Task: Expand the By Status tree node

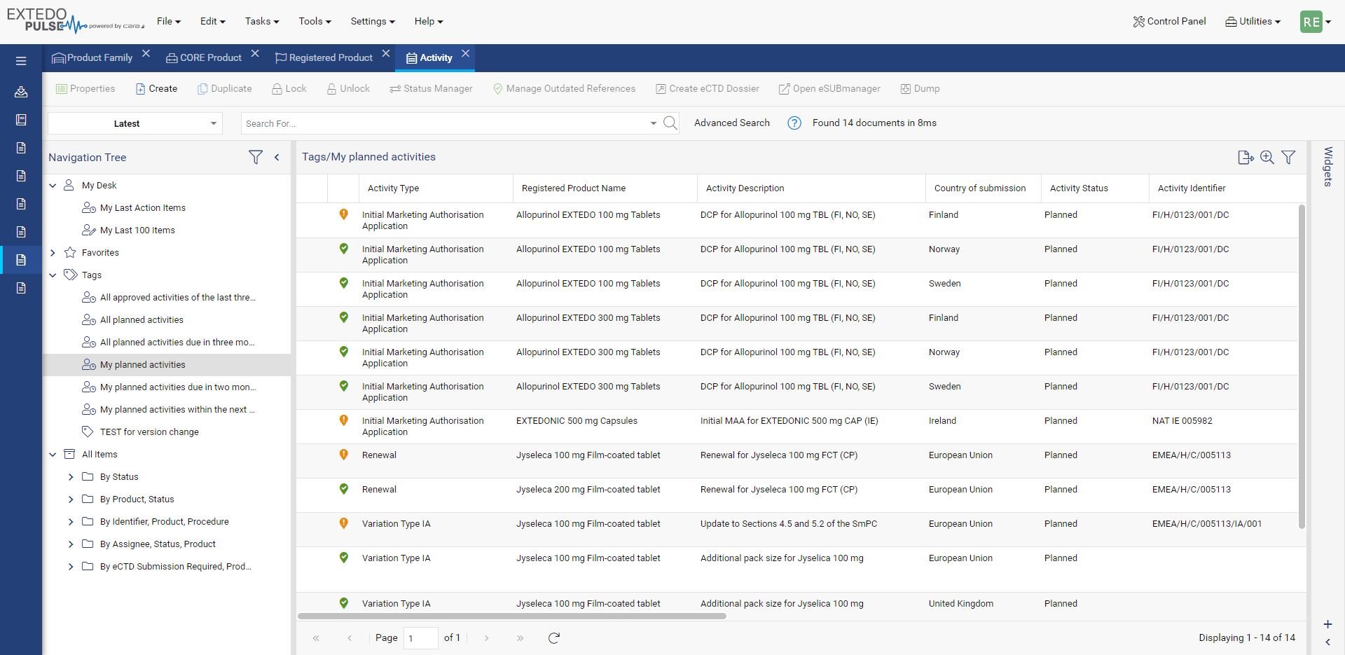Action: pyautogui.click(x=70, y=477)
